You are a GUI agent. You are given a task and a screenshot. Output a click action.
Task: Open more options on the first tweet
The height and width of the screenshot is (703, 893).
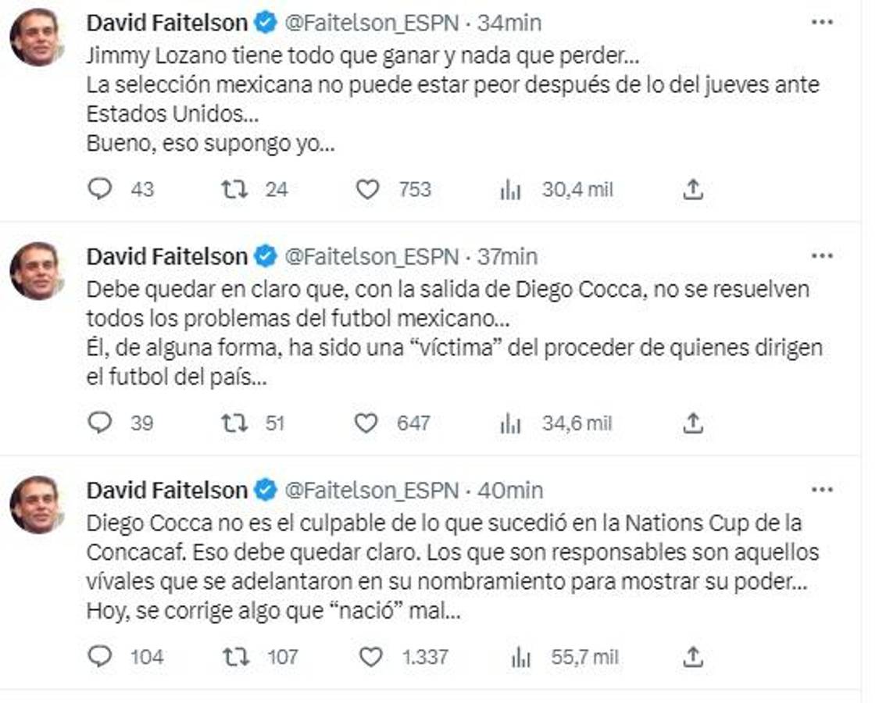[821, 23]
